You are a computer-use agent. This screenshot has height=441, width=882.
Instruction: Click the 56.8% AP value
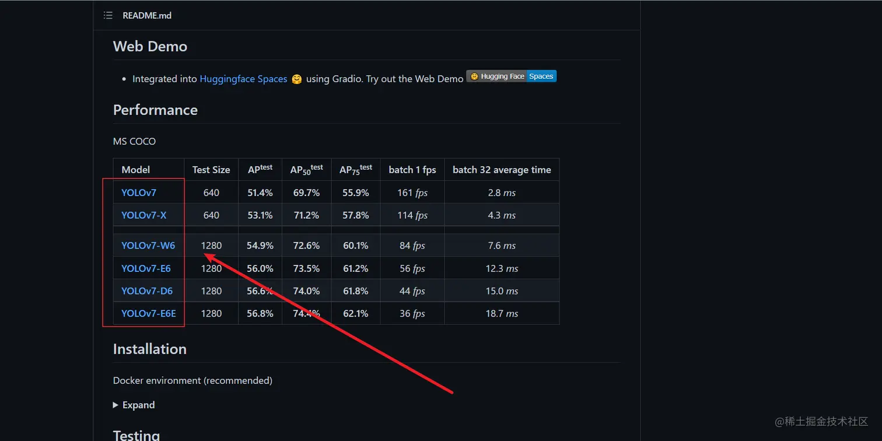coord(260,313)
